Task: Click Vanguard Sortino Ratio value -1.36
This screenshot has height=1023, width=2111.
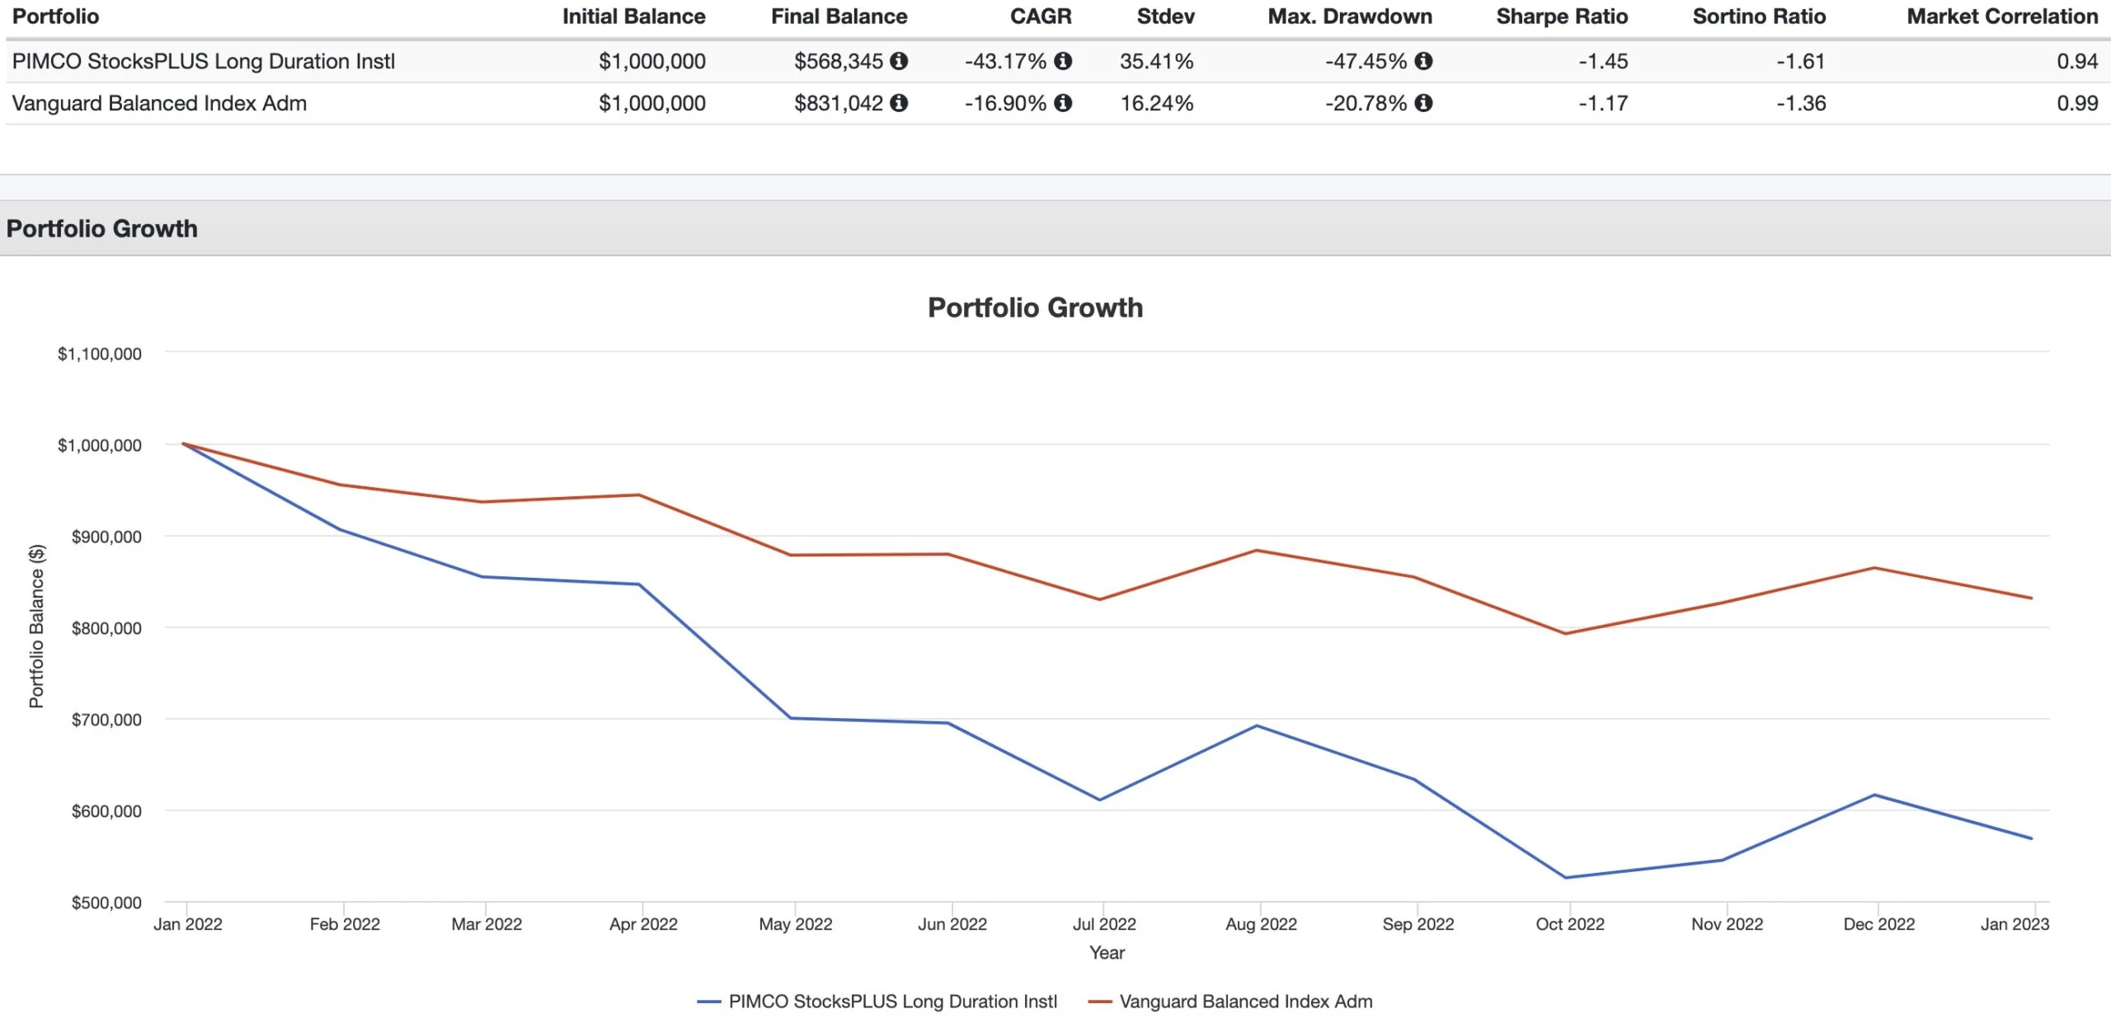Action: tap(1801, 103)
